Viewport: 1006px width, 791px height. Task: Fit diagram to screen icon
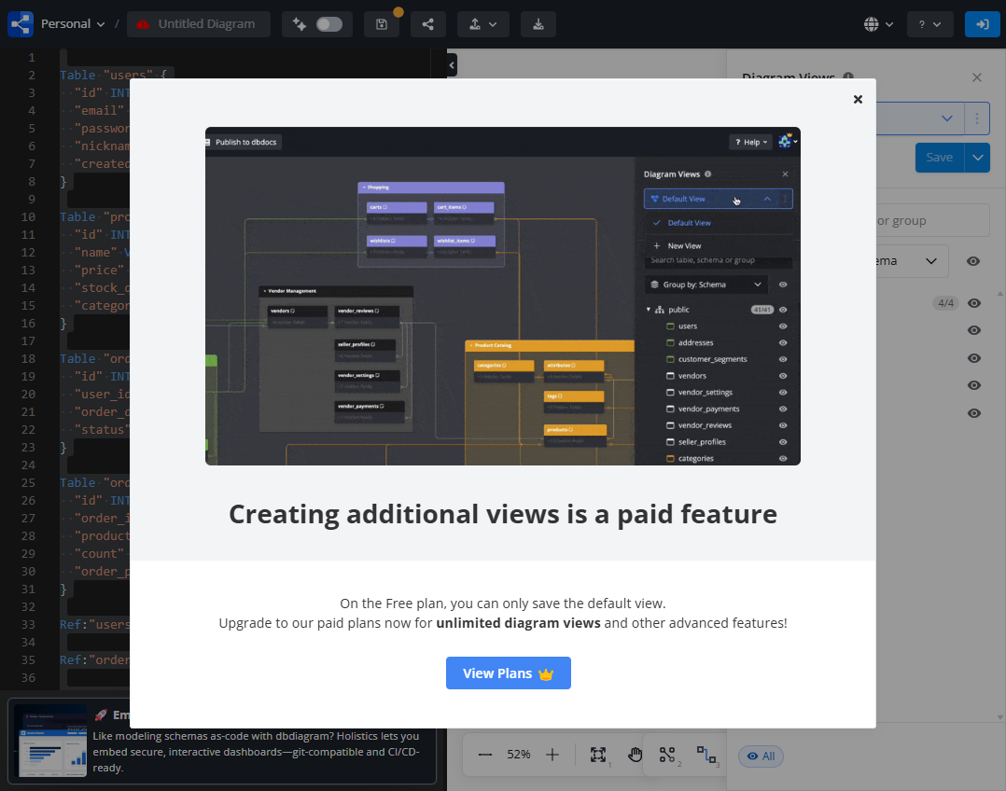tap(598, 755)
